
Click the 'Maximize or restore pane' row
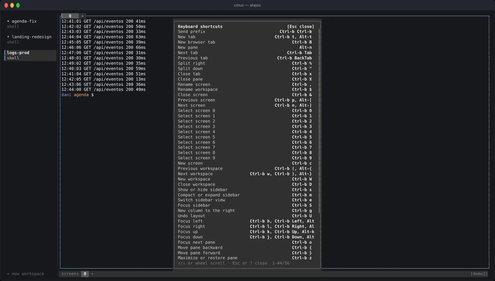(245, 258)
